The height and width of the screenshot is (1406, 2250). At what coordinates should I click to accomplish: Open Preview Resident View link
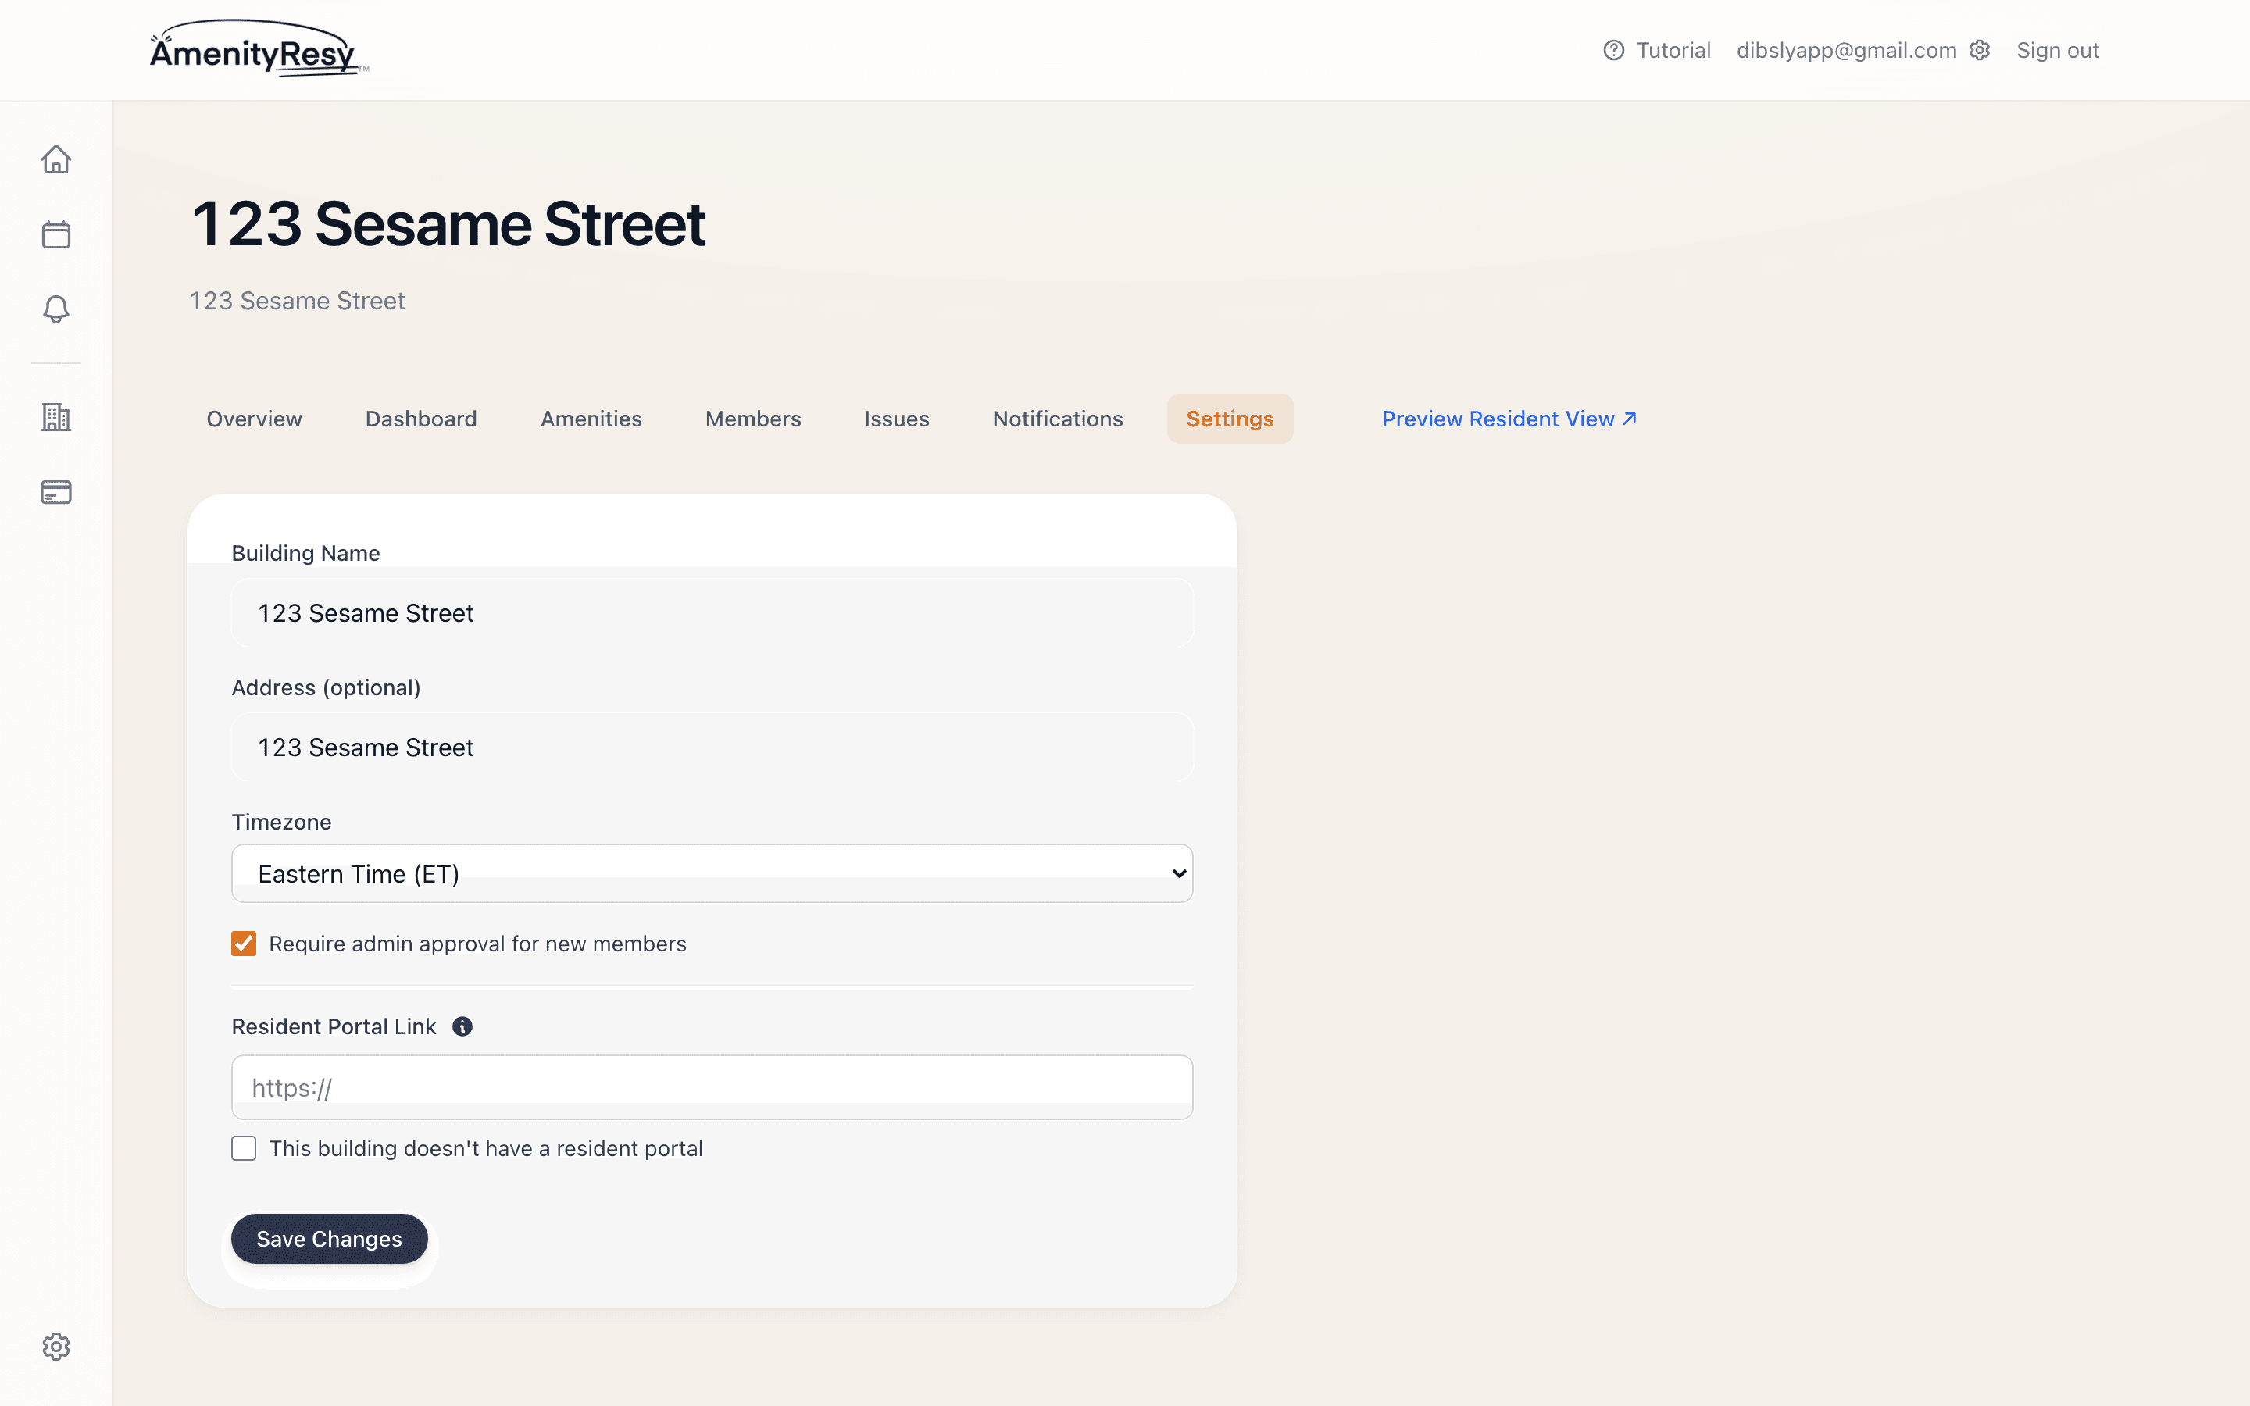tap(1509, 419)
